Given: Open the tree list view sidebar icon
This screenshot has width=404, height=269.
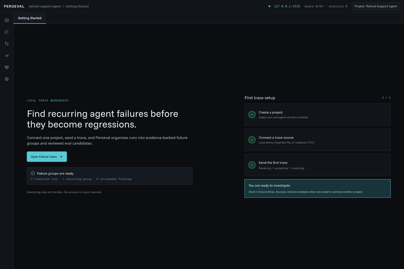Looking at the screenshot, I should click(x=7, y=32).
